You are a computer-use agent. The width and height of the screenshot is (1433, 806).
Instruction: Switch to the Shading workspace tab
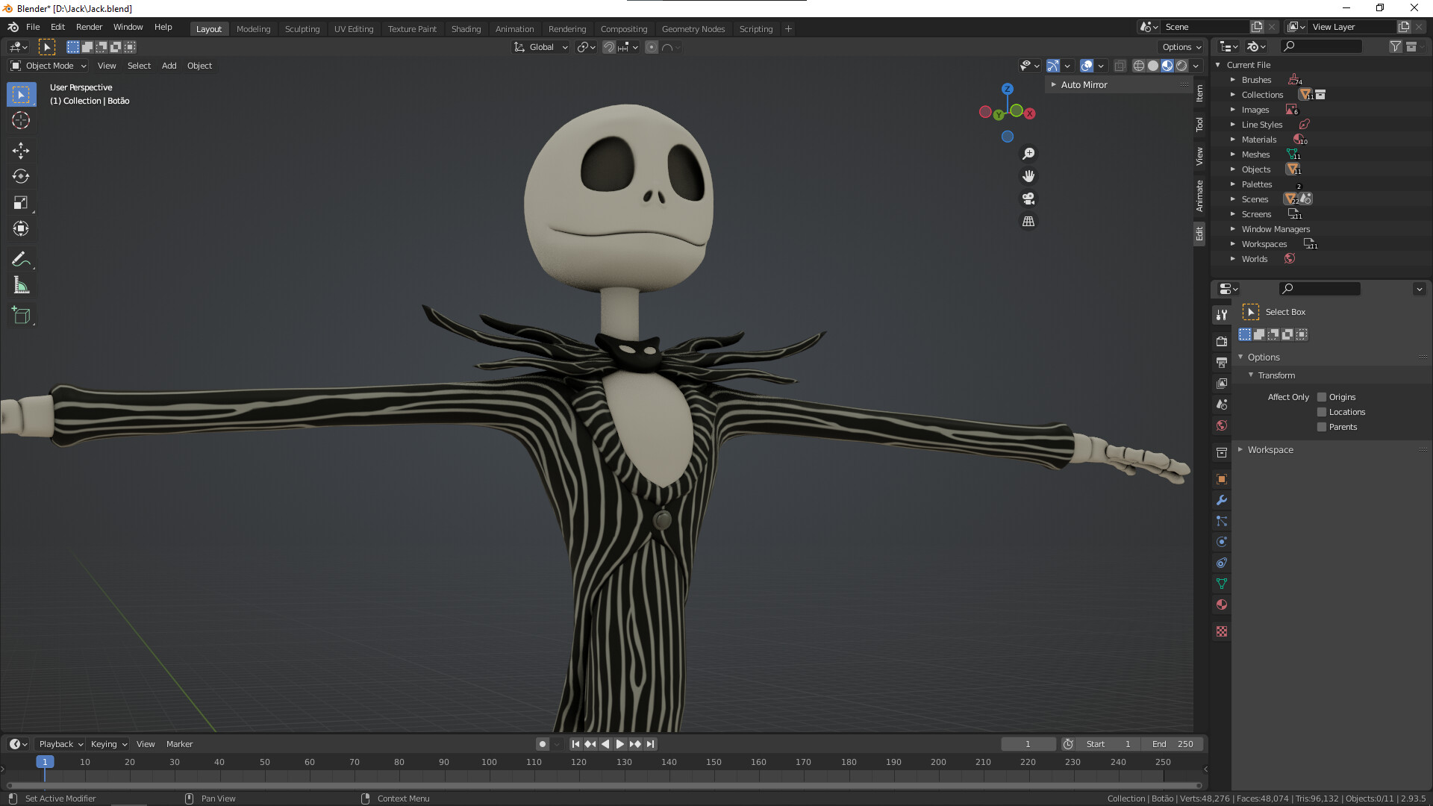pos(466,29)
